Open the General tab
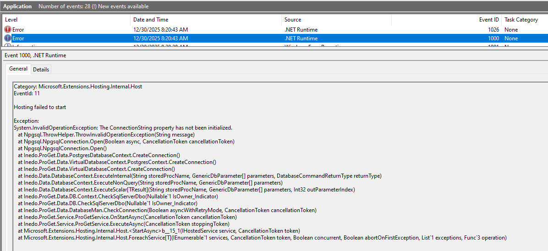This screenshot has height=251, width=548. (19, 69)
